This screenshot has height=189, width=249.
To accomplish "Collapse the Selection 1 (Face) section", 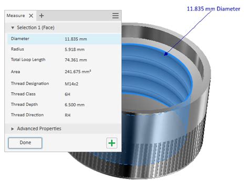I will pyautogui.click(x=13, y=28).
